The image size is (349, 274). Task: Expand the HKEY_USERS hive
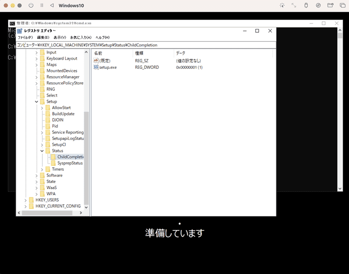click(26, 200)
